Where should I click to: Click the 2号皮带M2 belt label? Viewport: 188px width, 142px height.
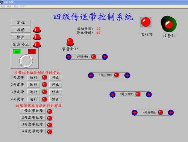[106, 75]
